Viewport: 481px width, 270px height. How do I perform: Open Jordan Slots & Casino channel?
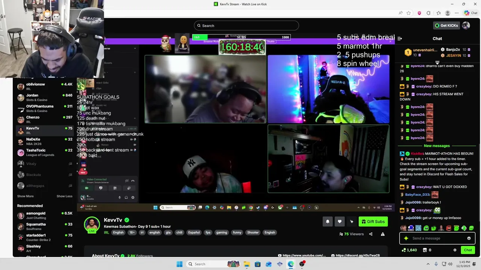45,97
